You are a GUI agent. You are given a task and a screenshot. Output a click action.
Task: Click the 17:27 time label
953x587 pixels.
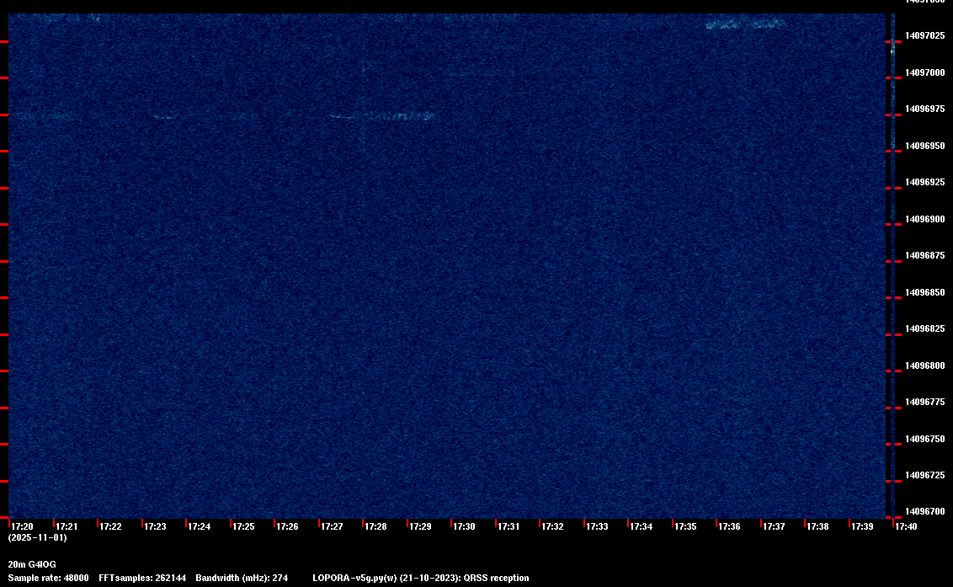coord(332,526)
